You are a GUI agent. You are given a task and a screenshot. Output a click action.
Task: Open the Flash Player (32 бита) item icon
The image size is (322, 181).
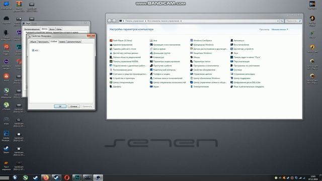pos(111,40)
